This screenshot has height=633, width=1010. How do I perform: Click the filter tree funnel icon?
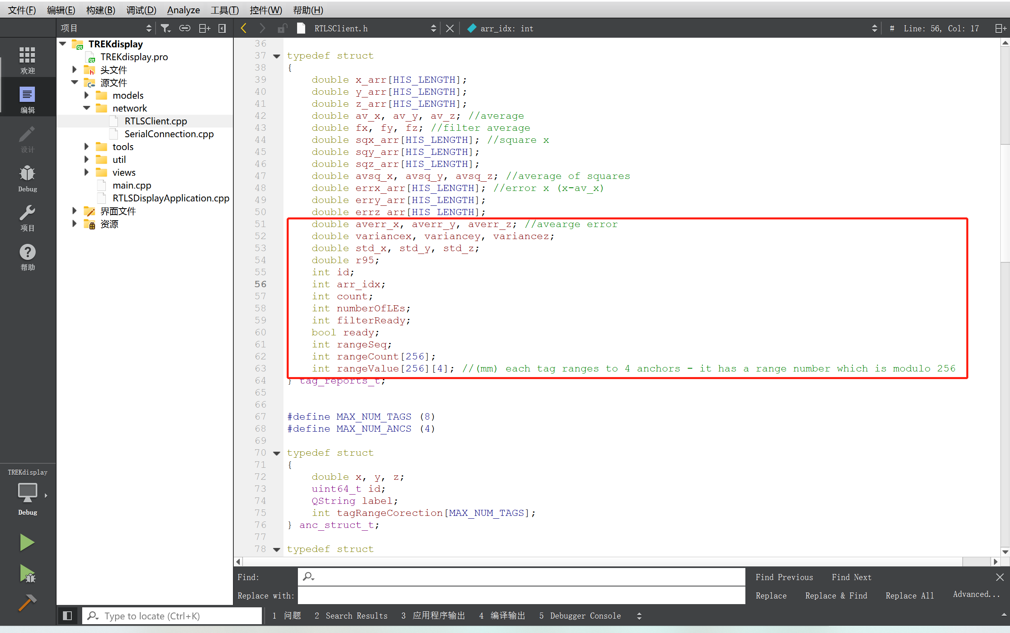166,28
